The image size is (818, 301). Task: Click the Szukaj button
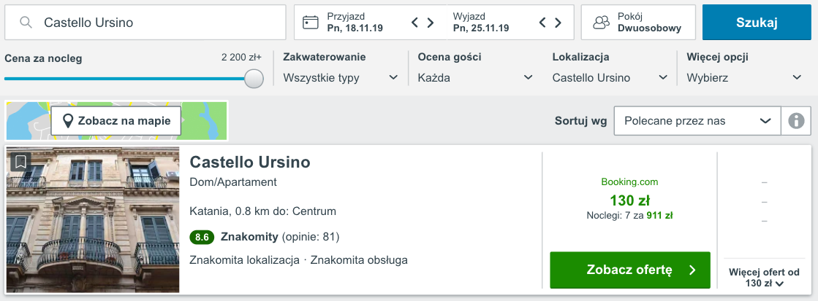[x=757, y=23]
